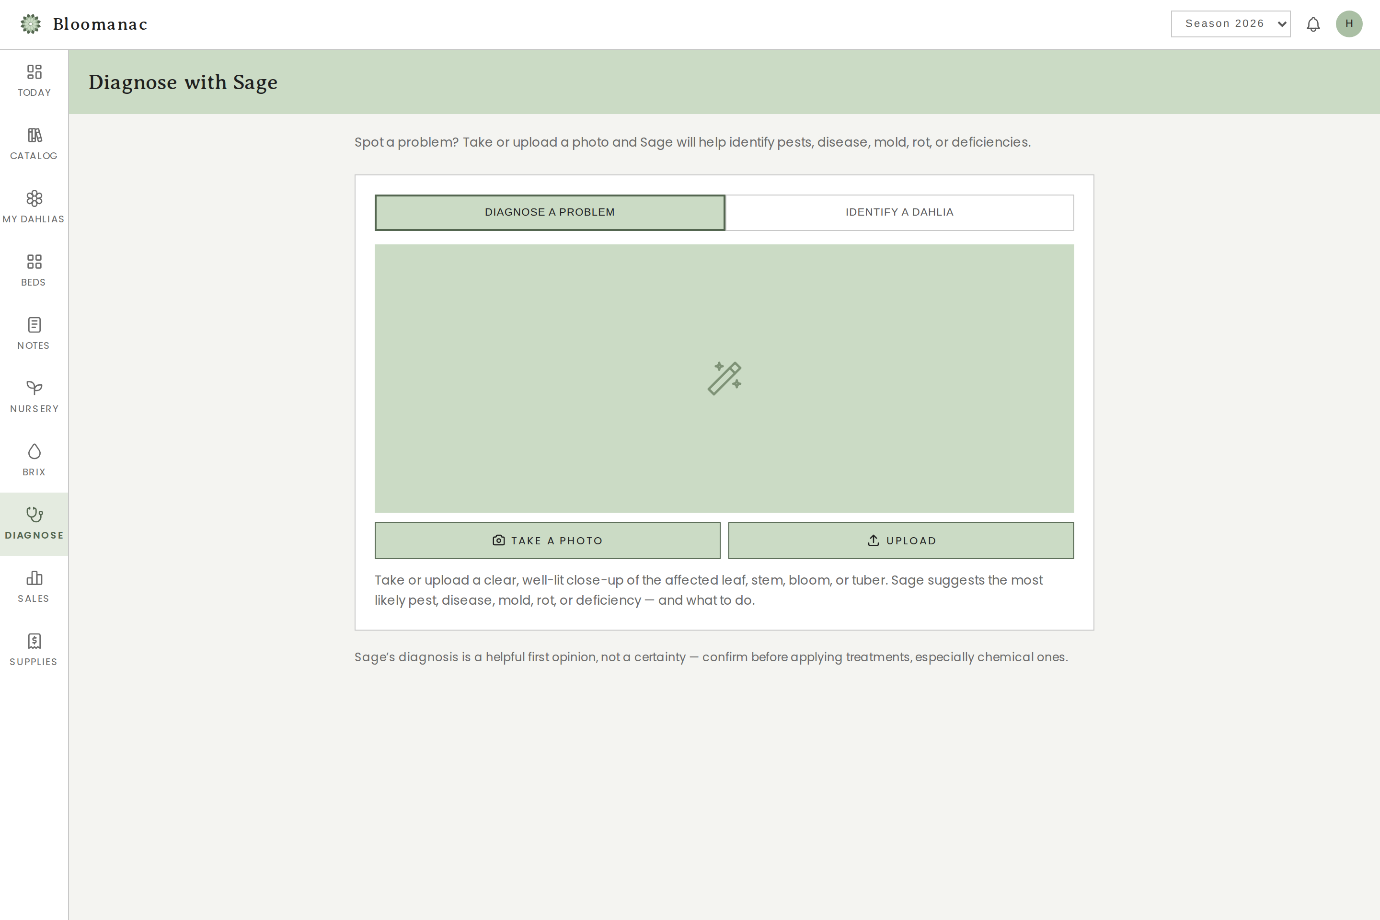Click the Sales sidebar label
This screenshot has height=920, width=1380.
tap(34, 598)
